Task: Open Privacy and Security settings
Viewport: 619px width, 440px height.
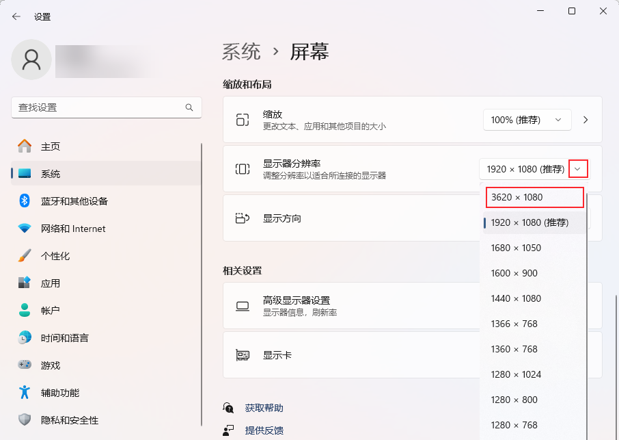Action: (x=70, y=420)
